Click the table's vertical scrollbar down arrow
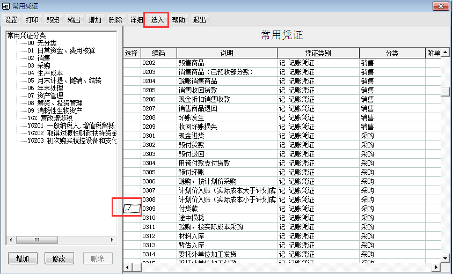Screen dimensions: 453x274 (x=445, y=258)
